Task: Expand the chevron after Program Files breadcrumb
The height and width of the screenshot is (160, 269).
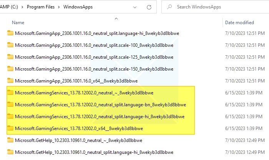Action: click(59, 7)
